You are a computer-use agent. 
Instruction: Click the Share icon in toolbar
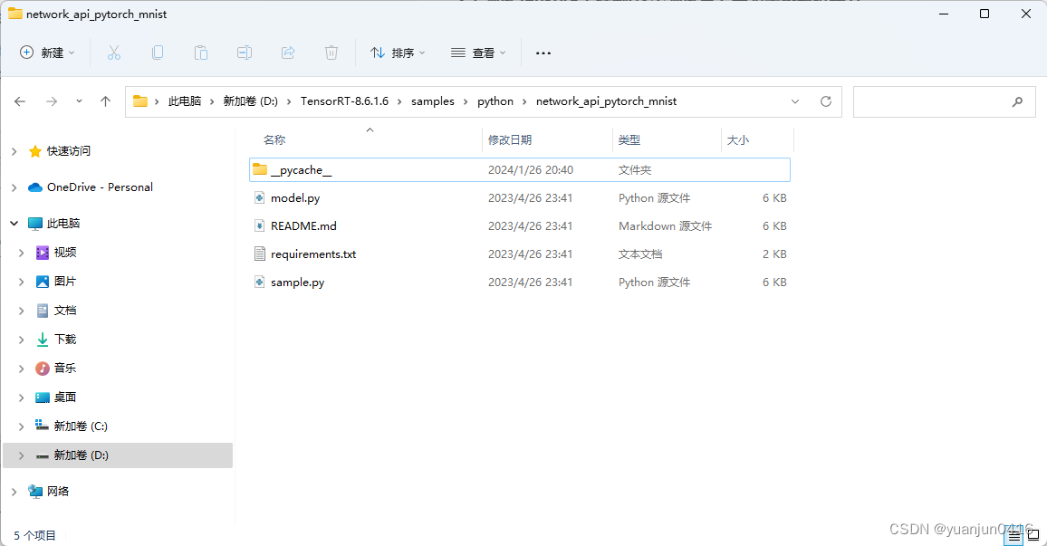point(288,53)
